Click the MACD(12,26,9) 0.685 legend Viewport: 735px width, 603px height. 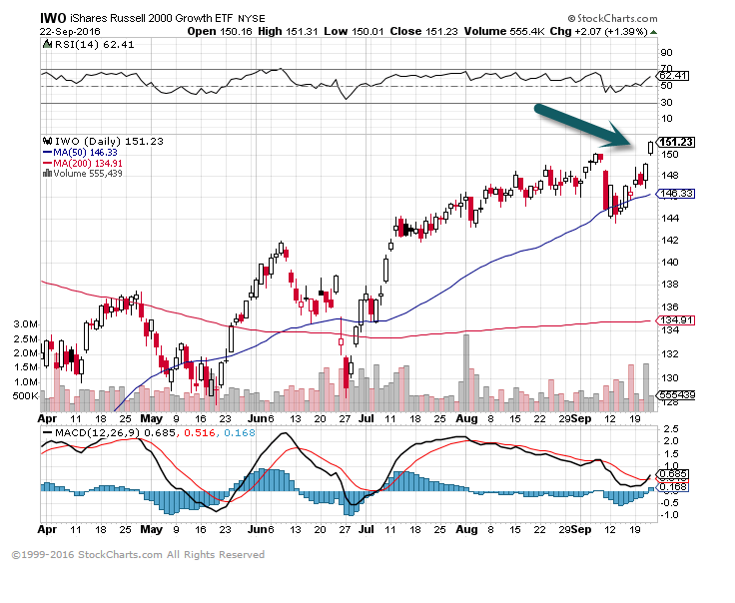109,432
